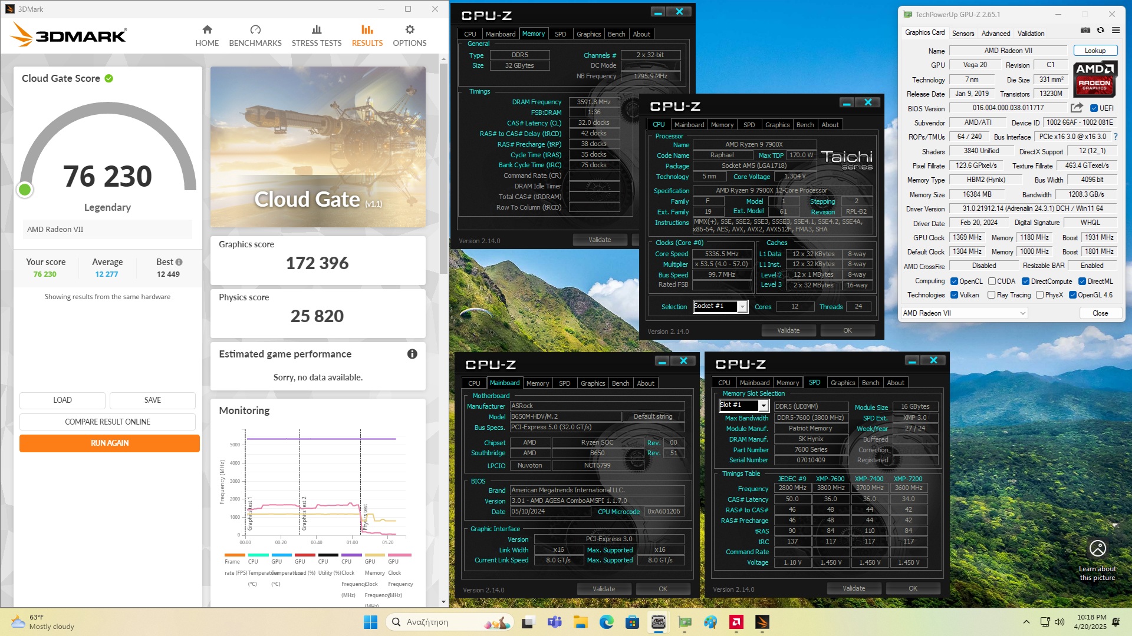
Task: Open OPTIONS in 3DMark
Action: (410, 36)
